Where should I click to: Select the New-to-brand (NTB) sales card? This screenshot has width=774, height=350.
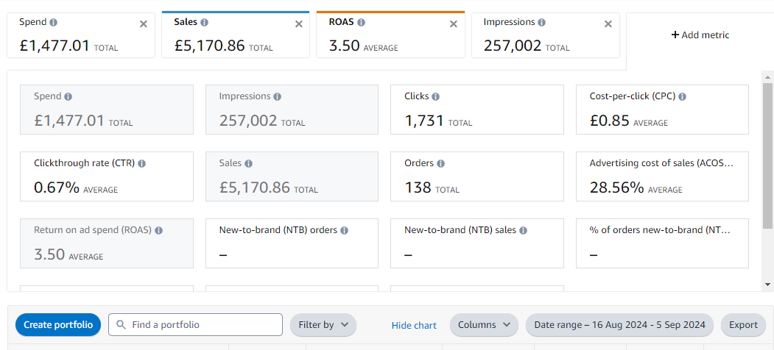pyautogui.click(x=476, y=243)
